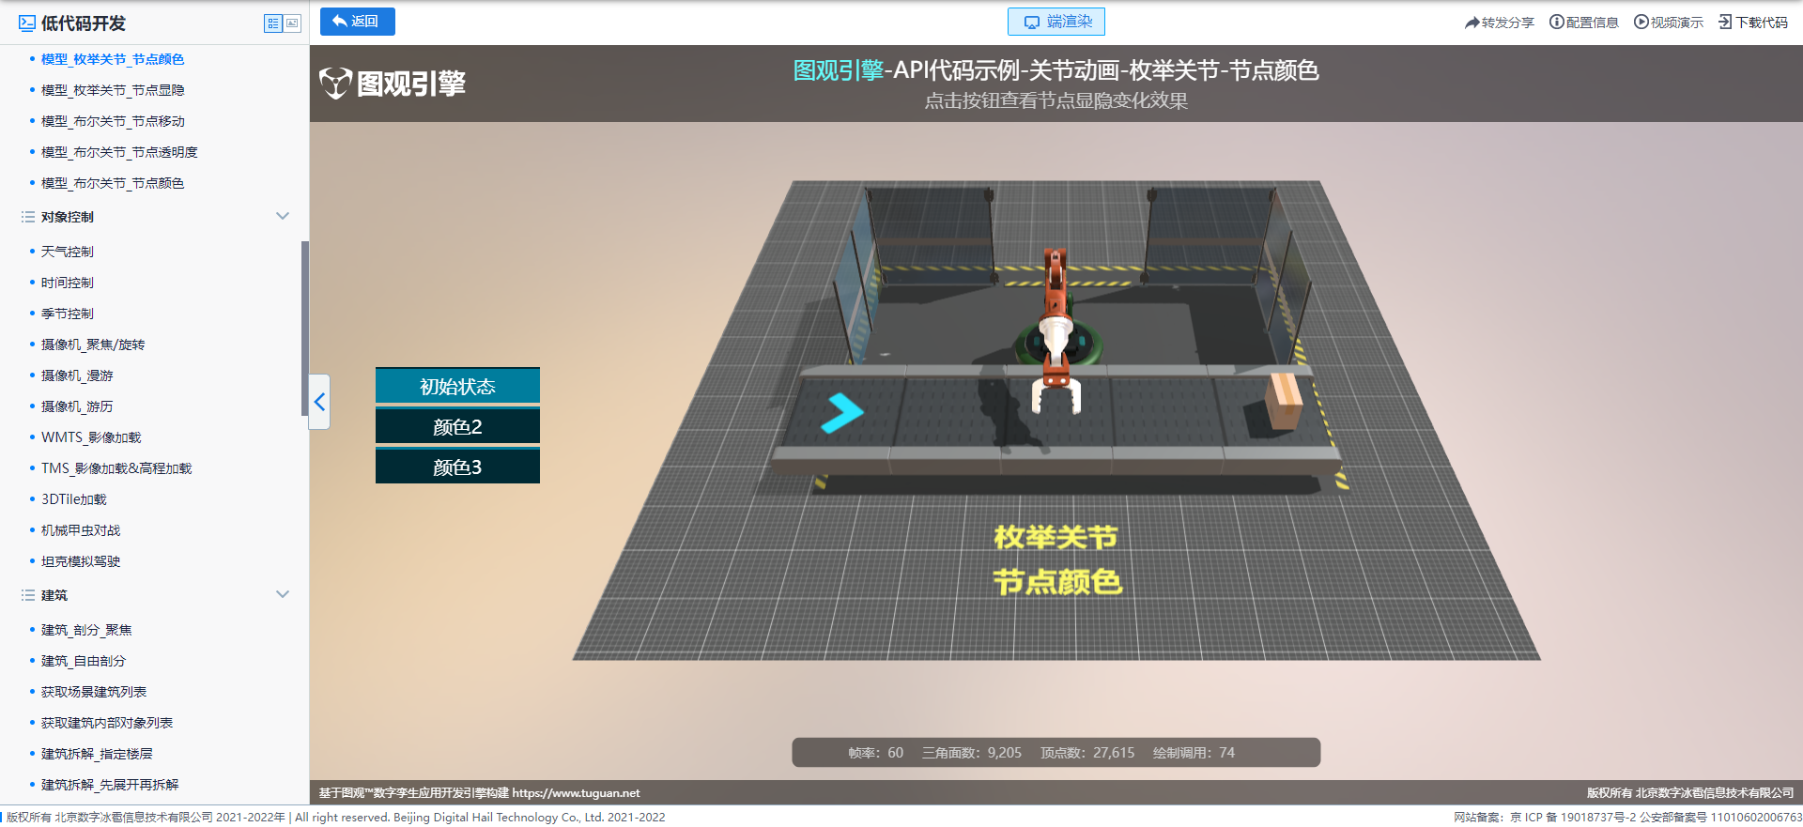
Task: Open 获取建筑内部对象列表 example
Action: [x=107, y=723]
